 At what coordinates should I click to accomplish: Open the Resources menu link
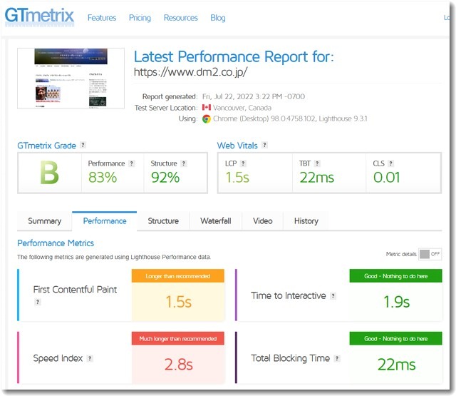click(180, 18)
